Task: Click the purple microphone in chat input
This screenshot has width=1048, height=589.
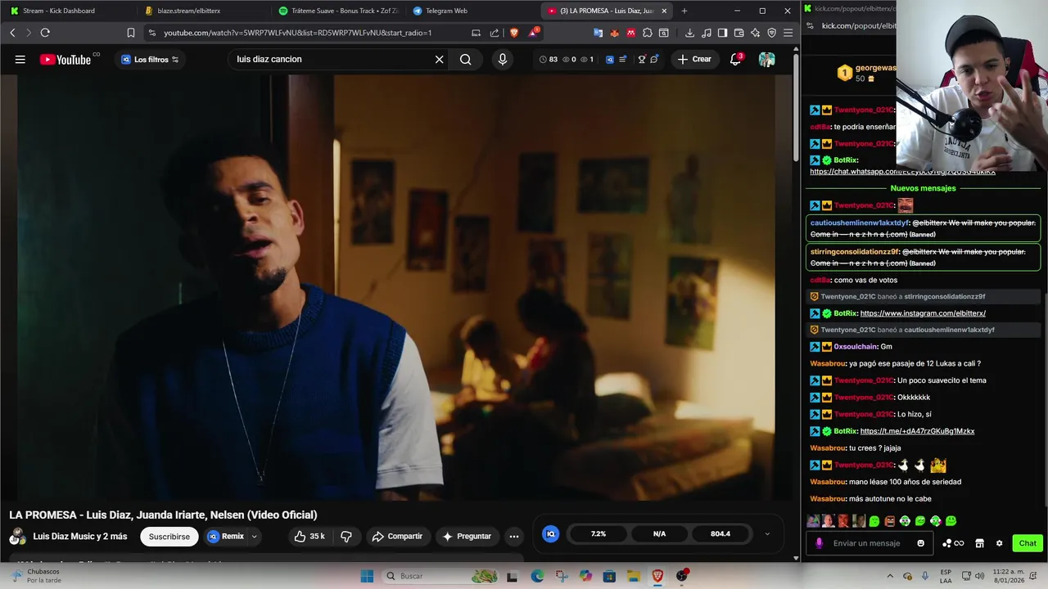Action: [x=820, y=543]
